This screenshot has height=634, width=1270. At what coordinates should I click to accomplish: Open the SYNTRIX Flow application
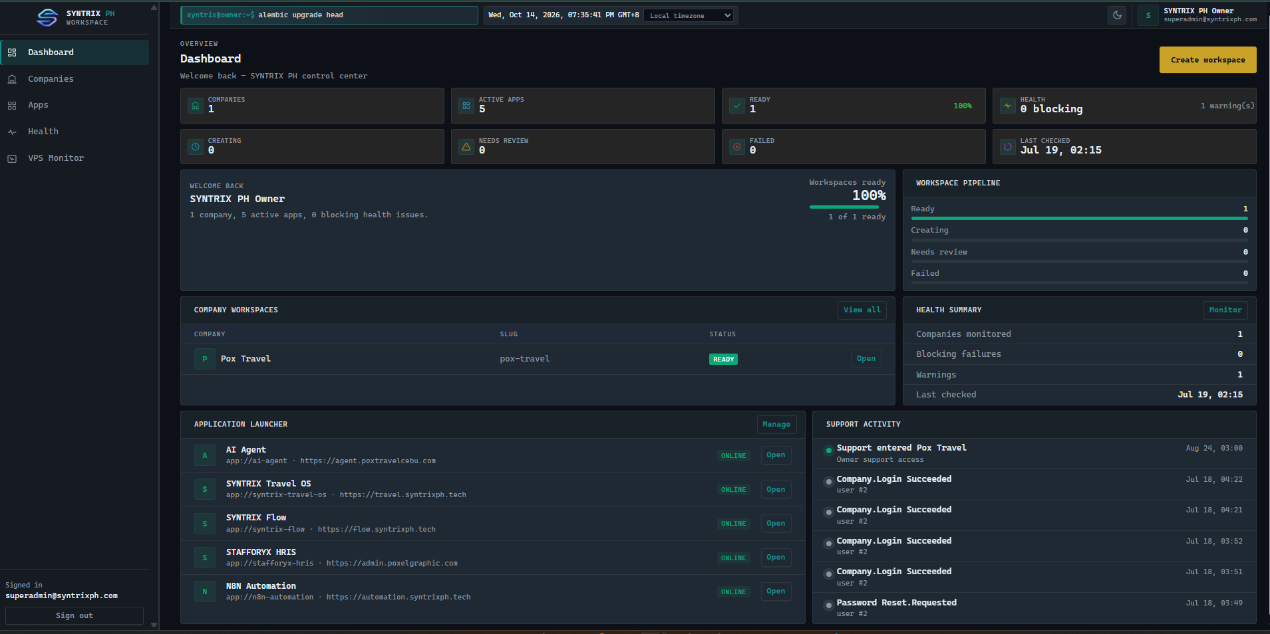776,524
